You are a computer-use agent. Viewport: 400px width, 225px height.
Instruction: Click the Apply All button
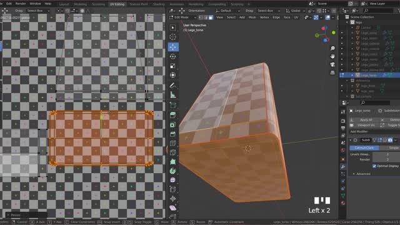(x=363, y=120)
